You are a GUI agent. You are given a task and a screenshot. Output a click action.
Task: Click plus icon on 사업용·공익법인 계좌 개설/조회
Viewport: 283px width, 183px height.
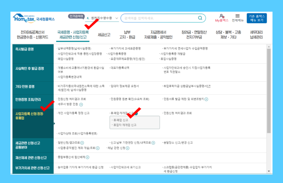pyautogui.click(x=98, y=148)
